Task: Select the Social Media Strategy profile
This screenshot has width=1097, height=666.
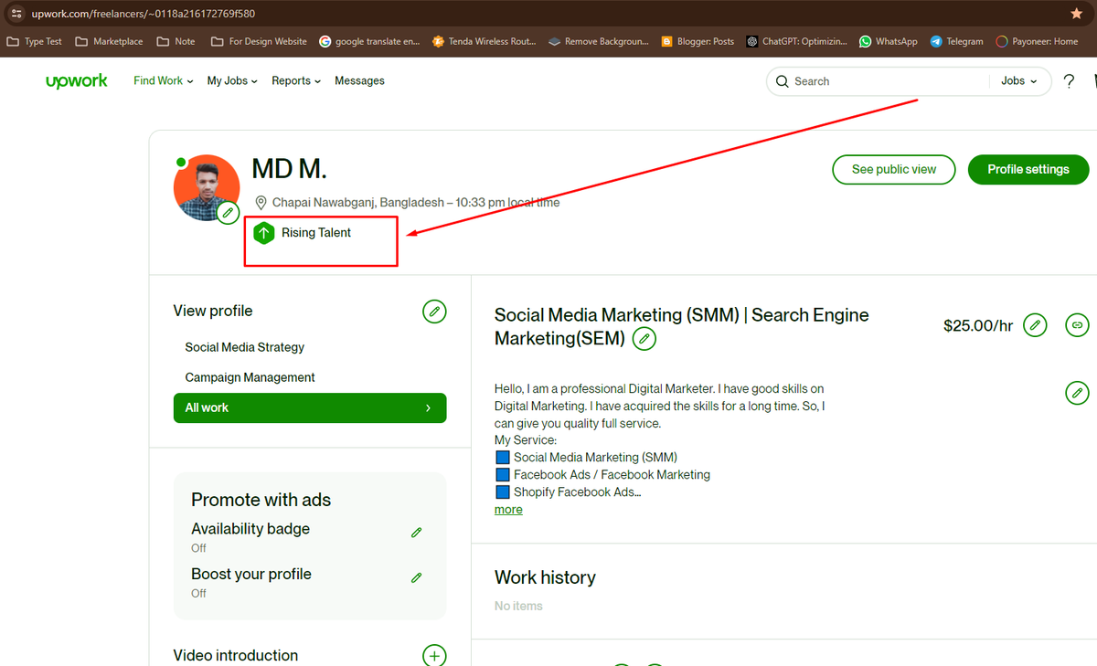Action: click(x=245, y=347)
